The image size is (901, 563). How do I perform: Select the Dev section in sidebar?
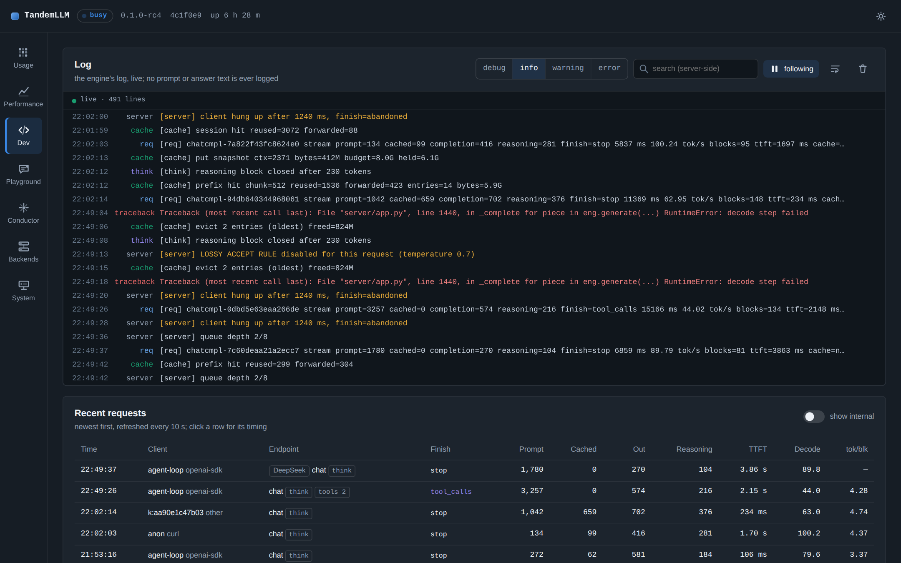point(23,136)
